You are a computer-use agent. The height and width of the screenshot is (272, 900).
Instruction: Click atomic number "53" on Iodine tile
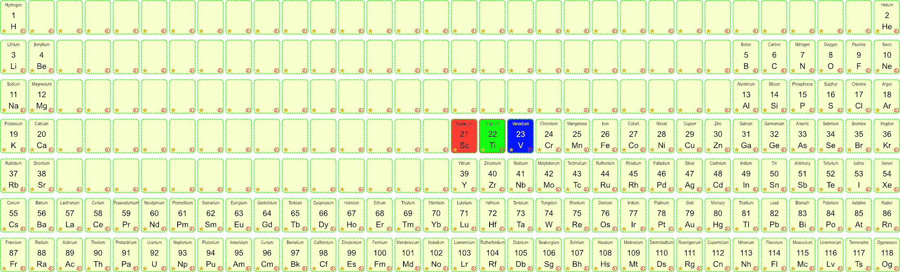[859, 174]
